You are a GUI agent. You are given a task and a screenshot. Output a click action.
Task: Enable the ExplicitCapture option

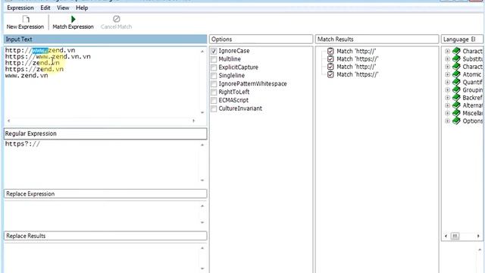[x=214, y=67]
